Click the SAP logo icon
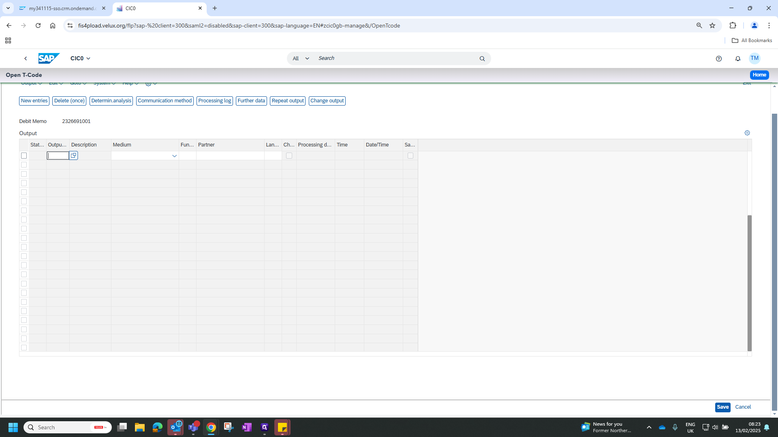778x437 pixels. click(49, 58)
